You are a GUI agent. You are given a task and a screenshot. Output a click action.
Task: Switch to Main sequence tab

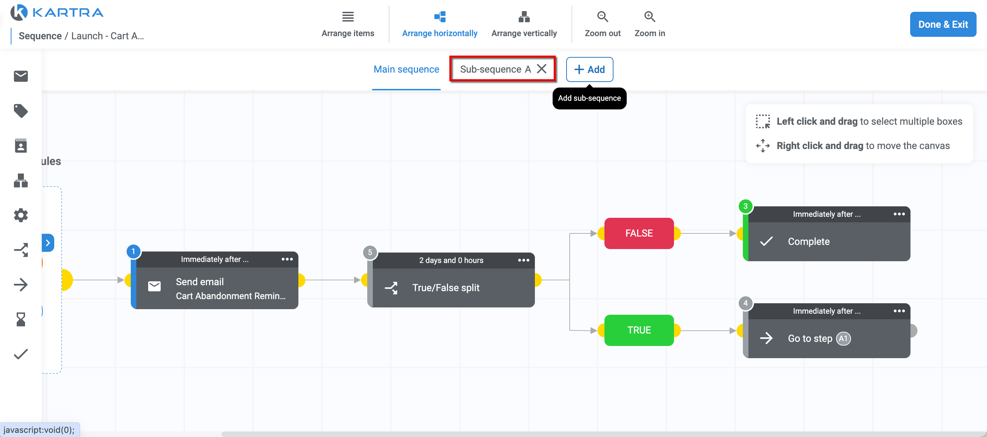[x=406, y=69]
